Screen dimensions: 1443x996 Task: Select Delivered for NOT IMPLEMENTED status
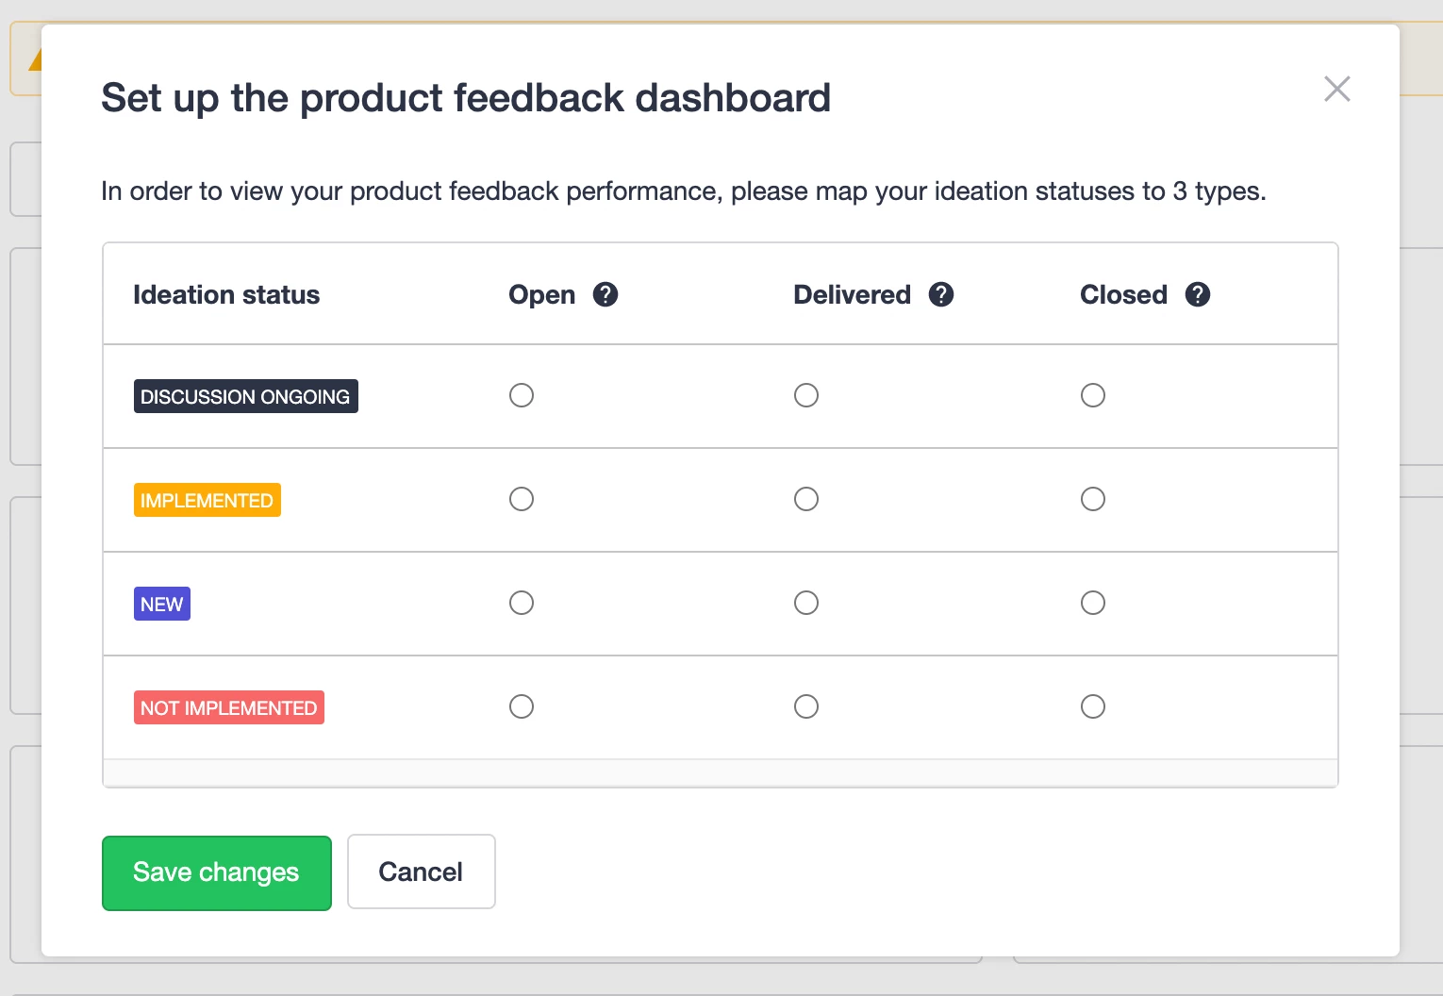coord(806,706)
